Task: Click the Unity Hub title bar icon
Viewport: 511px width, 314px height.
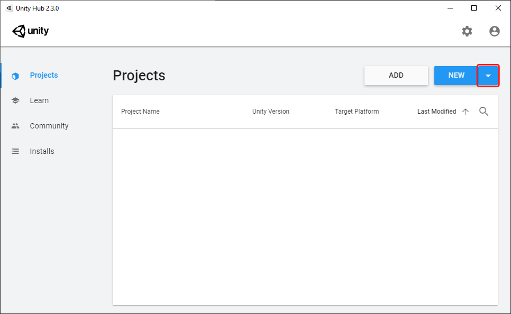Action: tap(9, 8)
